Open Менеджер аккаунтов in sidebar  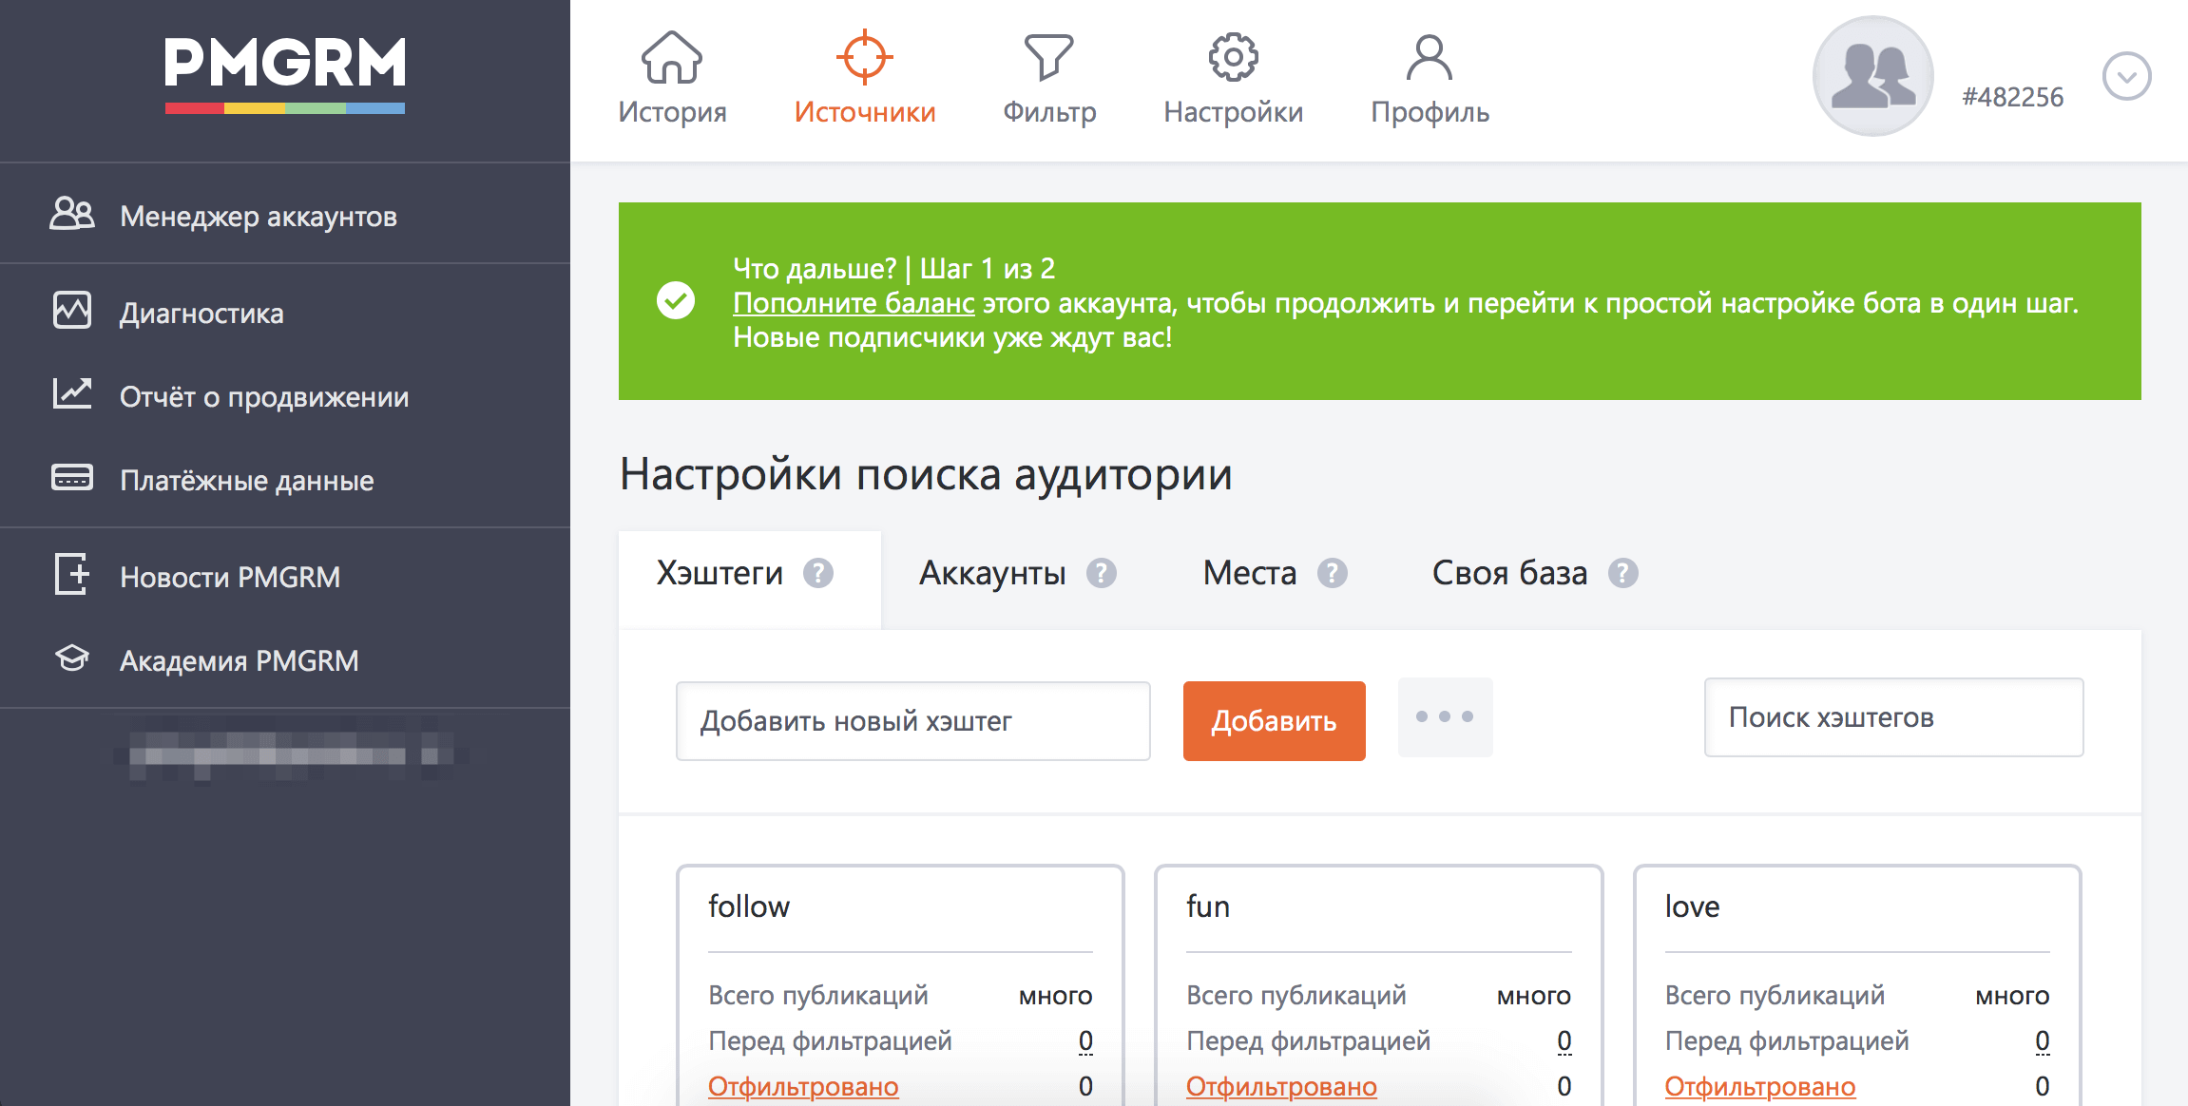pyautogui.click(x=258, y=217)
